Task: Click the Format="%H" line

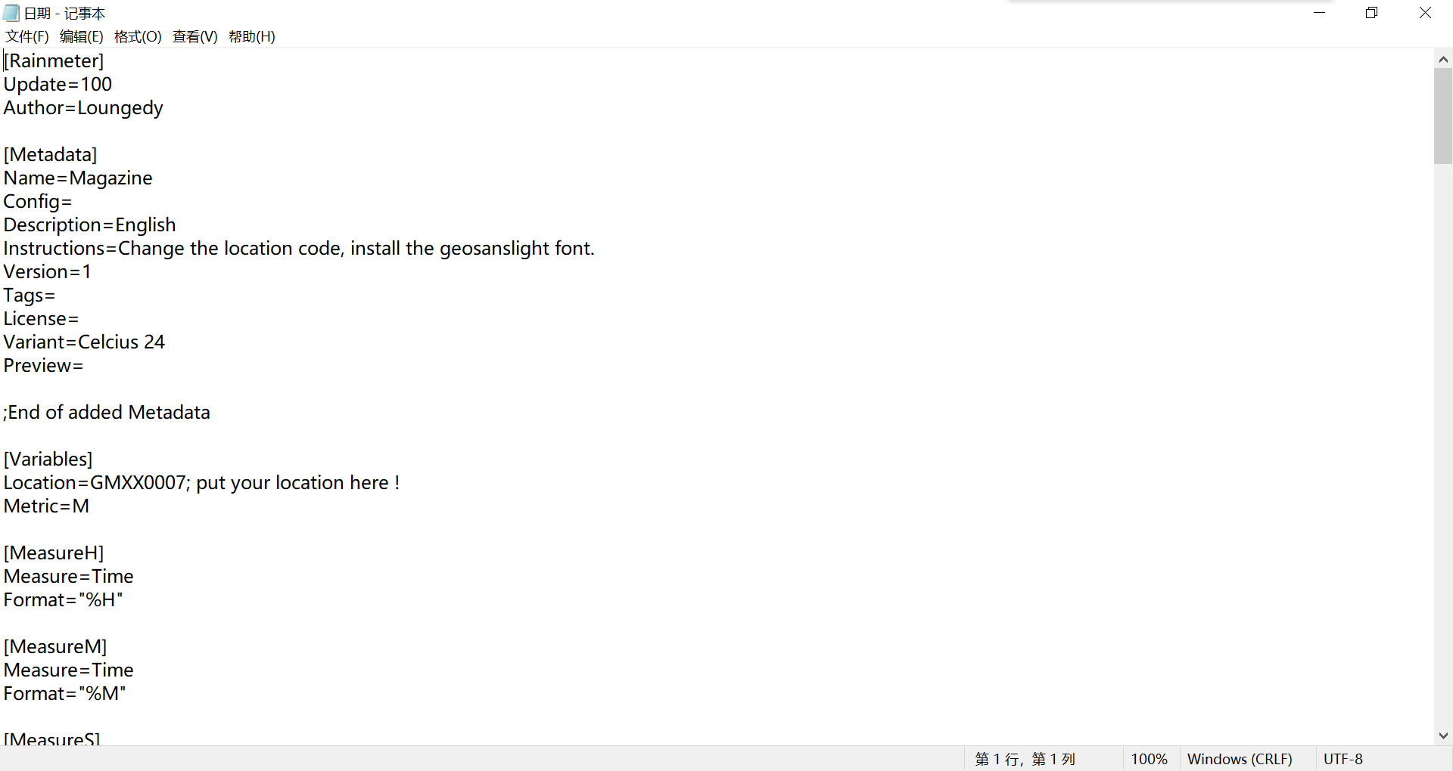Action: 64,599
